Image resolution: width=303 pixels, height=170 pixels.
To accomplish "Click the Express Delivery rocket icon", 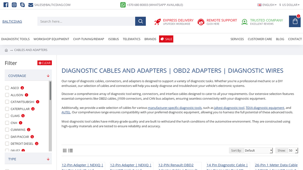I will point(158,22).
